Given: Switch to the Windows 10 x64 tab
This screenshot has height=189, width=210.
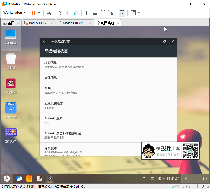Looking at the screenshot, I should [x=73, y=23].
